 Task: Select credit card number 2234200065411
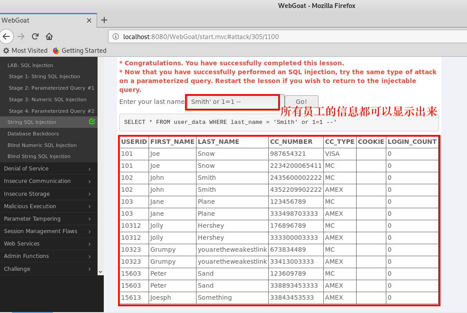click(296, 166)
